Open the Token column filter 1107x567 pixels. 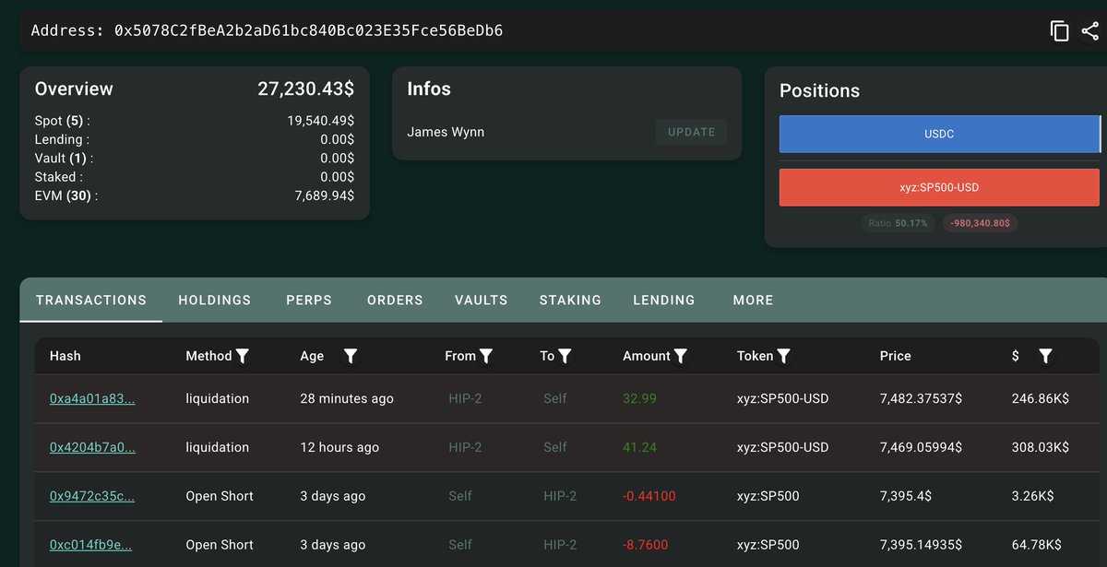[x=783, y=356]
